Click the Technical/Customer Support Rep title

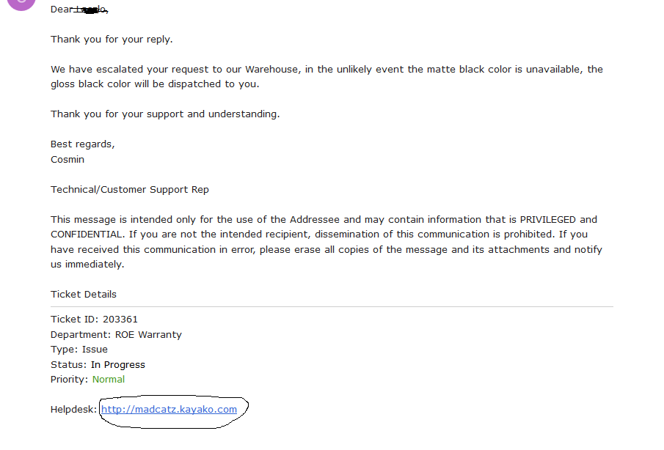[130, 190]
